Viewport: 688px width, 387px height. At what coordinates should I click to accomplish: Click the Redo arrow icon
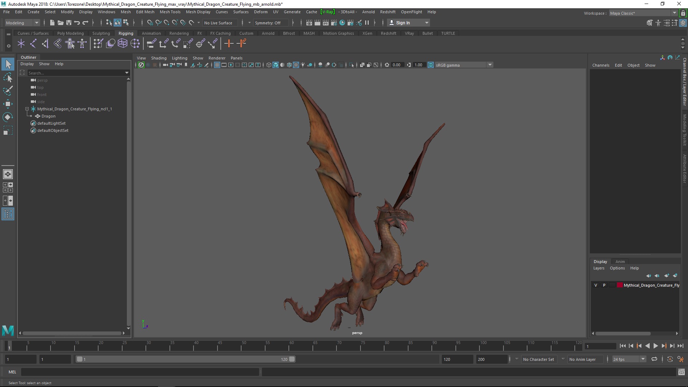coord(85,23)
